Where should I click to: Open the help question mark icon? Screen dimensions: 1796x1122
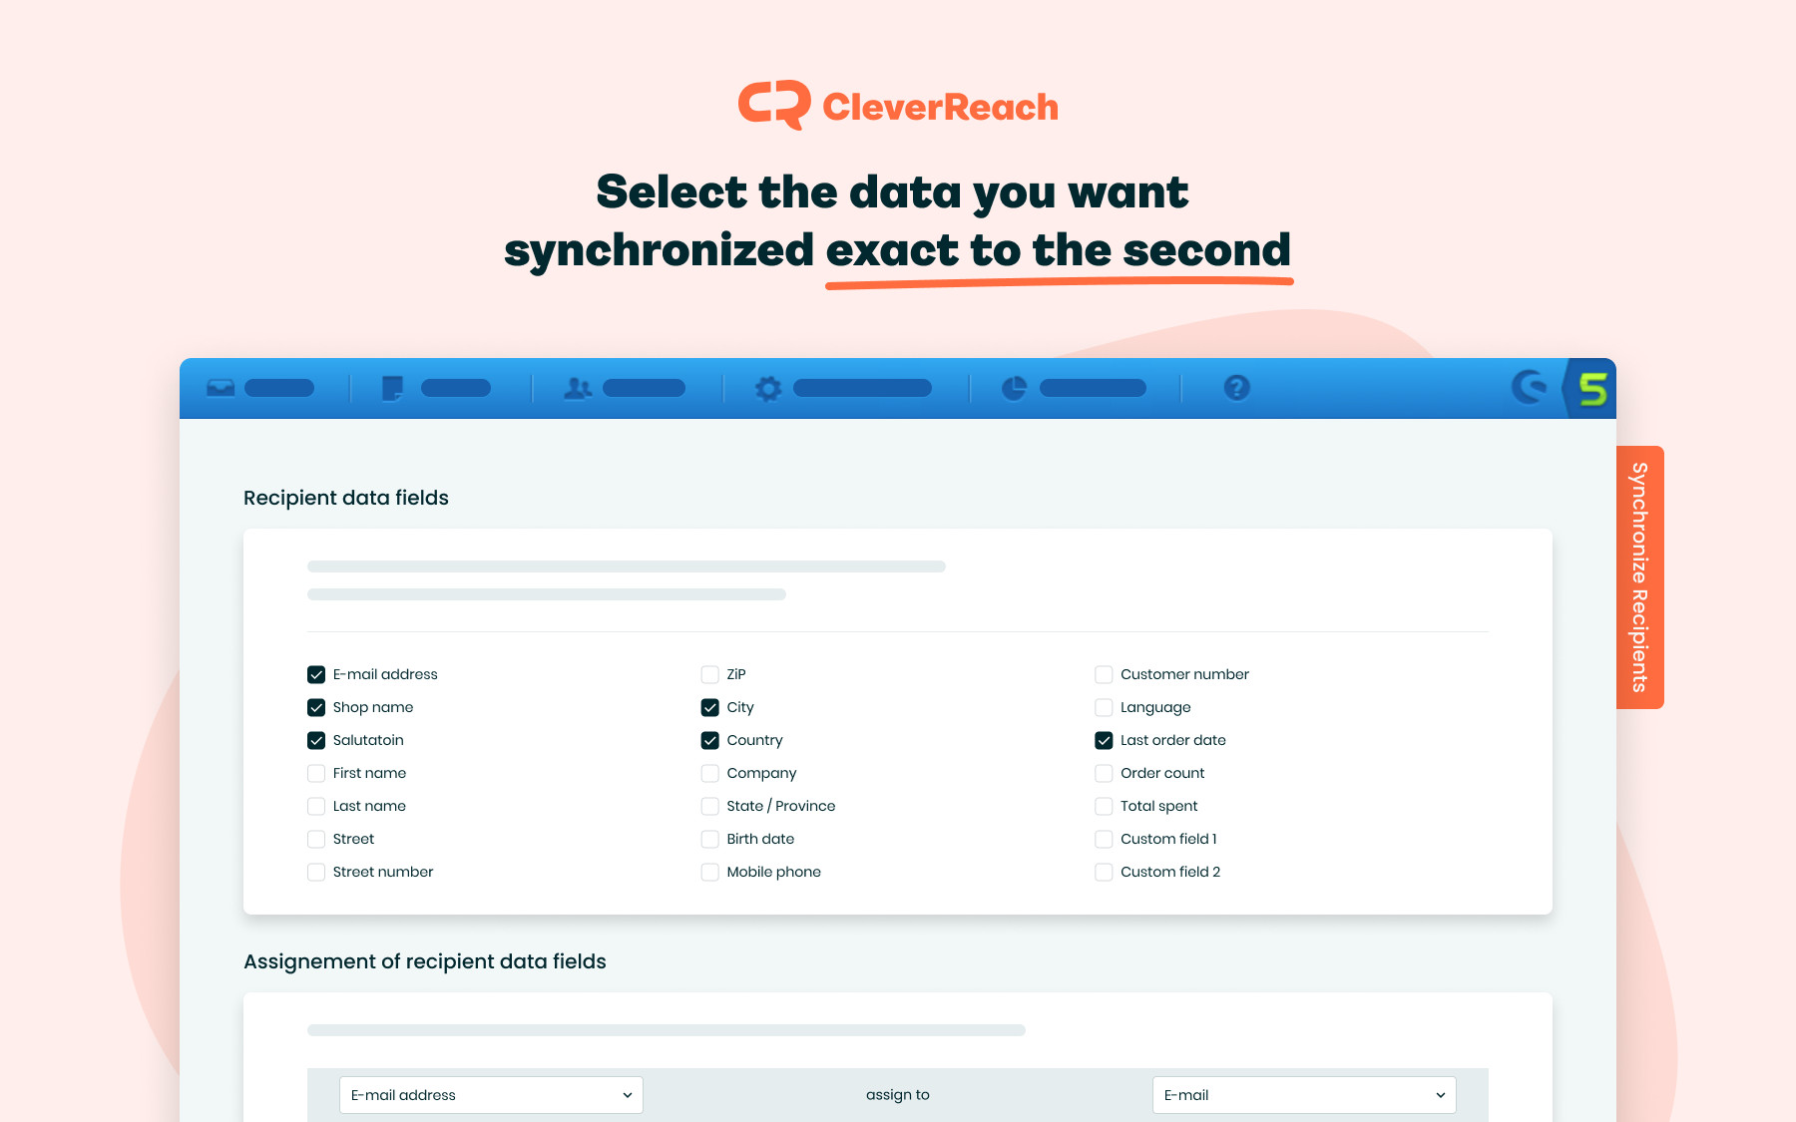[1236, 388]
